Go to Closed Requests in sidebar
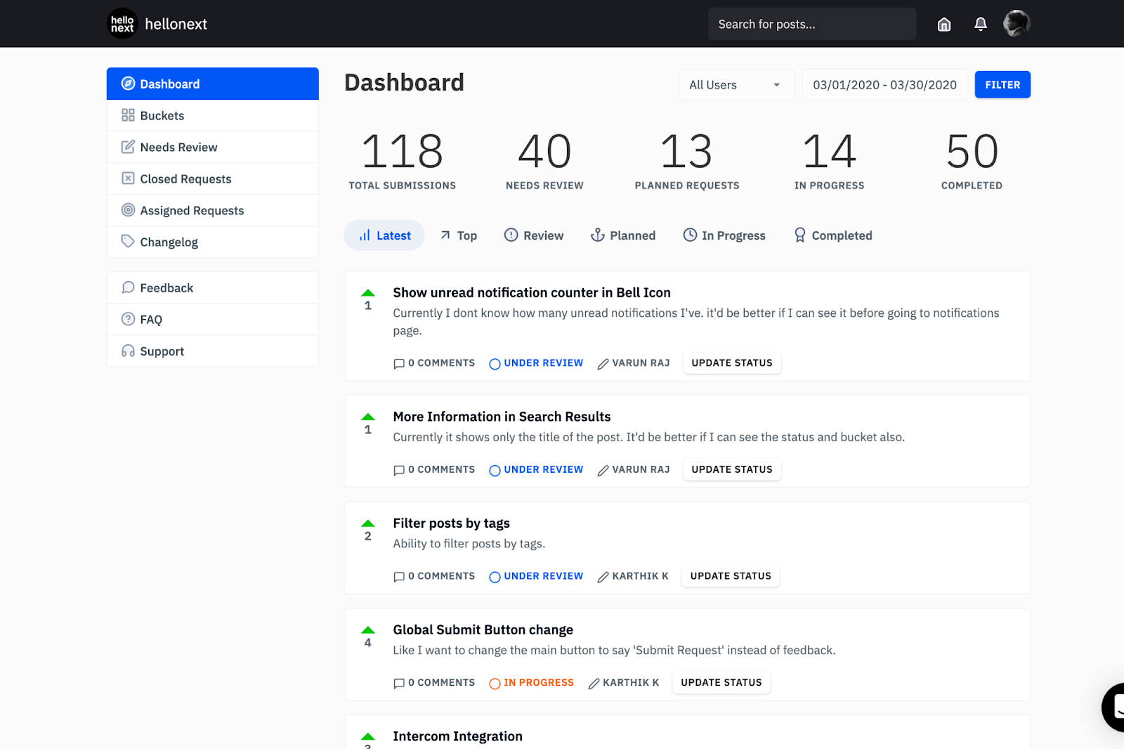 click(185, 178)
